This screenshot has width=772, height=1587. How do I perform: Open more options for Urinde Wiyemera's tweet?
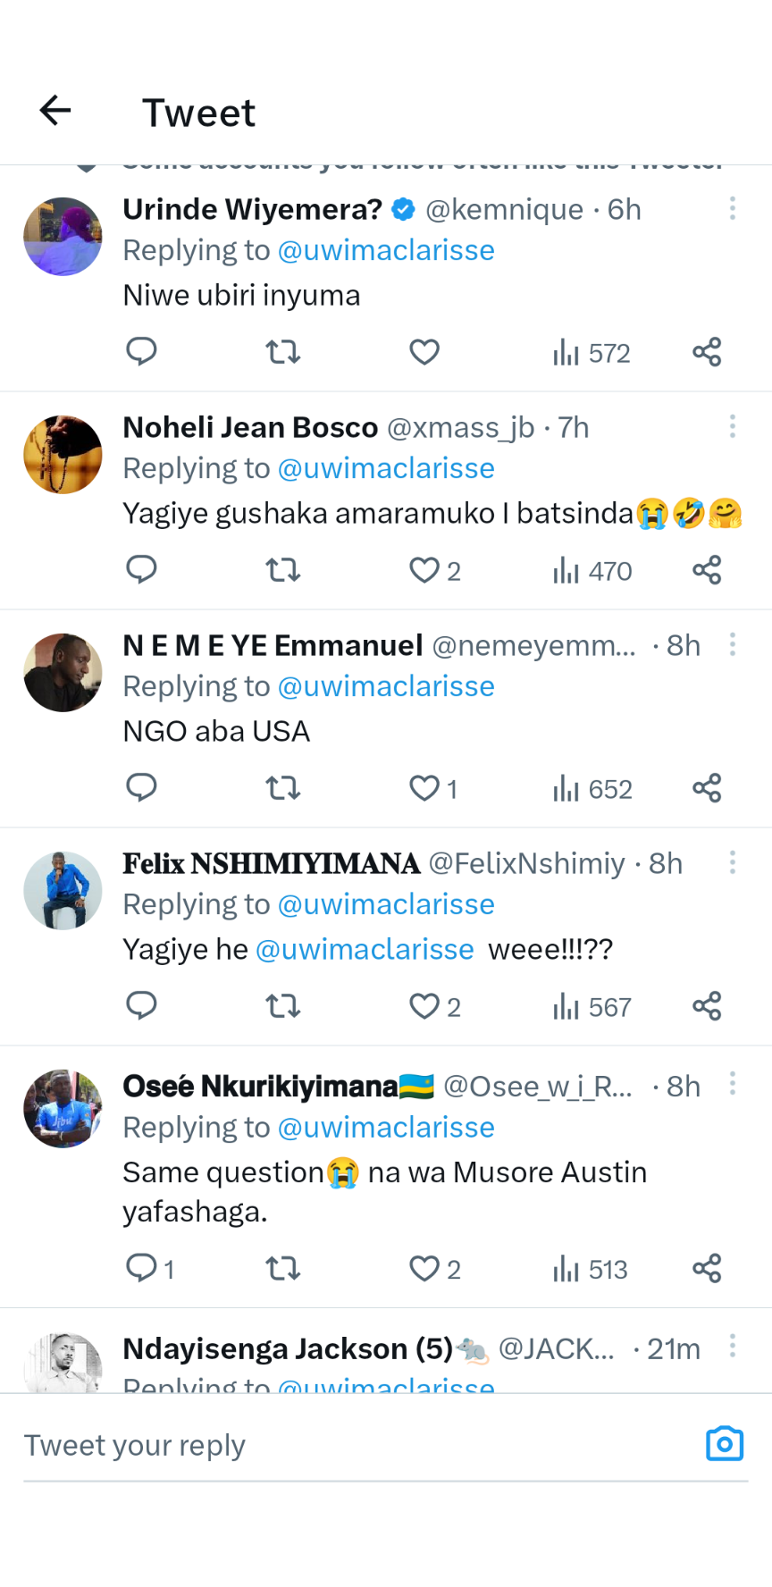tap(733, 209)
